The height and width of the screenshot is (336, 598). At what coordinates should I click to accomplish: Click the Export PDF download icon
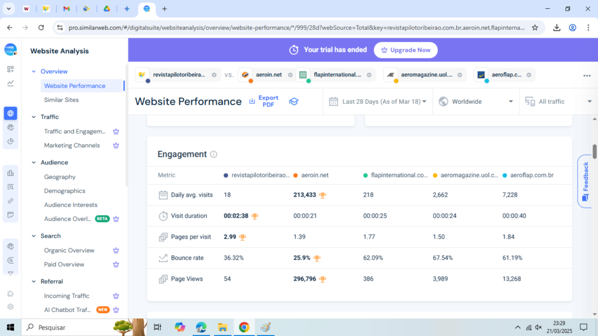click(x=252, y=101)
